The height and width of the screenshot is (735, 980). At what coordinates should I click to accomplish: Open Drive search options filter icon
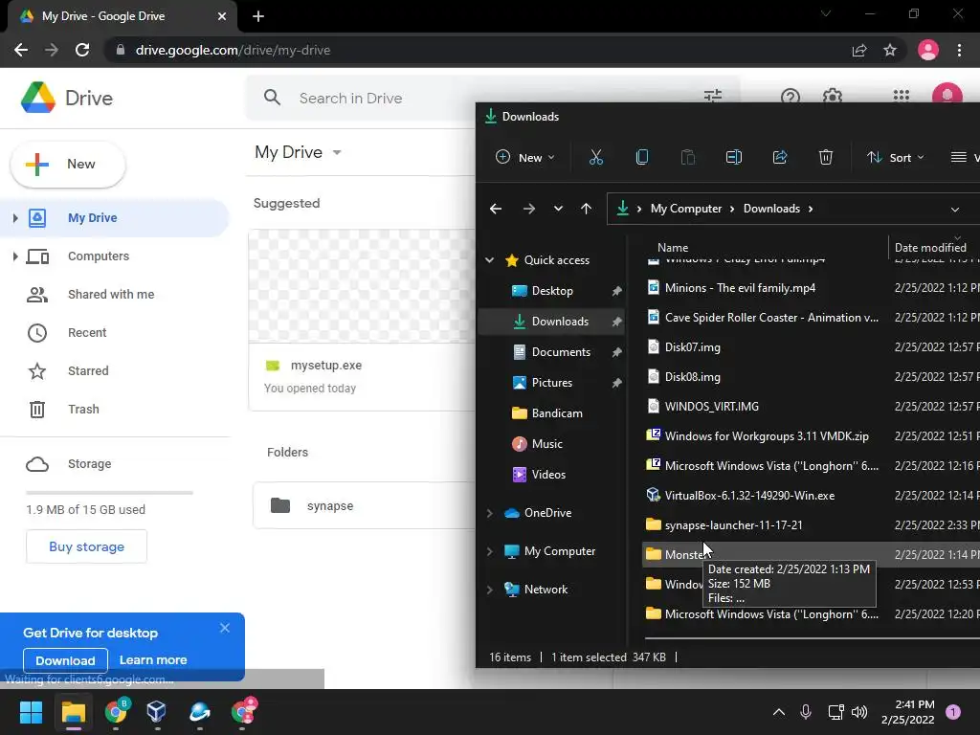[712, 96]
